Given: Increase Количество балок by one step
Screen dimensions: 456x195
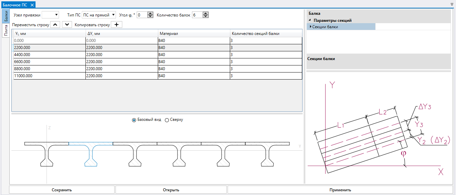Looking at the screenshot, I should (206, 13).
